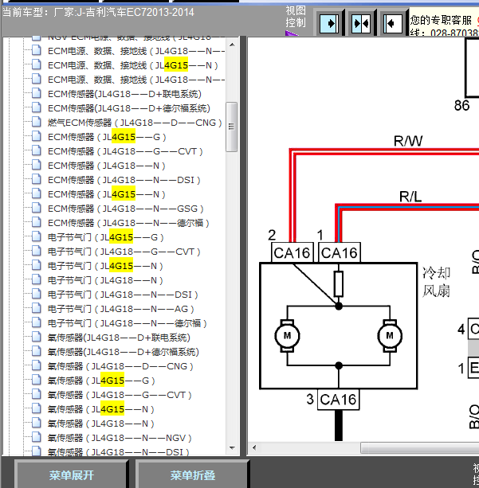Open 电子节气门 (JL4G18——N——德尔福) entry
This screenshot has height=488, width=479.
pyautogui.click(x=127, y=323)
